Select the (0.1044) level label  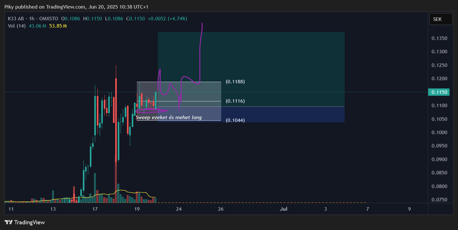[235, 120]
